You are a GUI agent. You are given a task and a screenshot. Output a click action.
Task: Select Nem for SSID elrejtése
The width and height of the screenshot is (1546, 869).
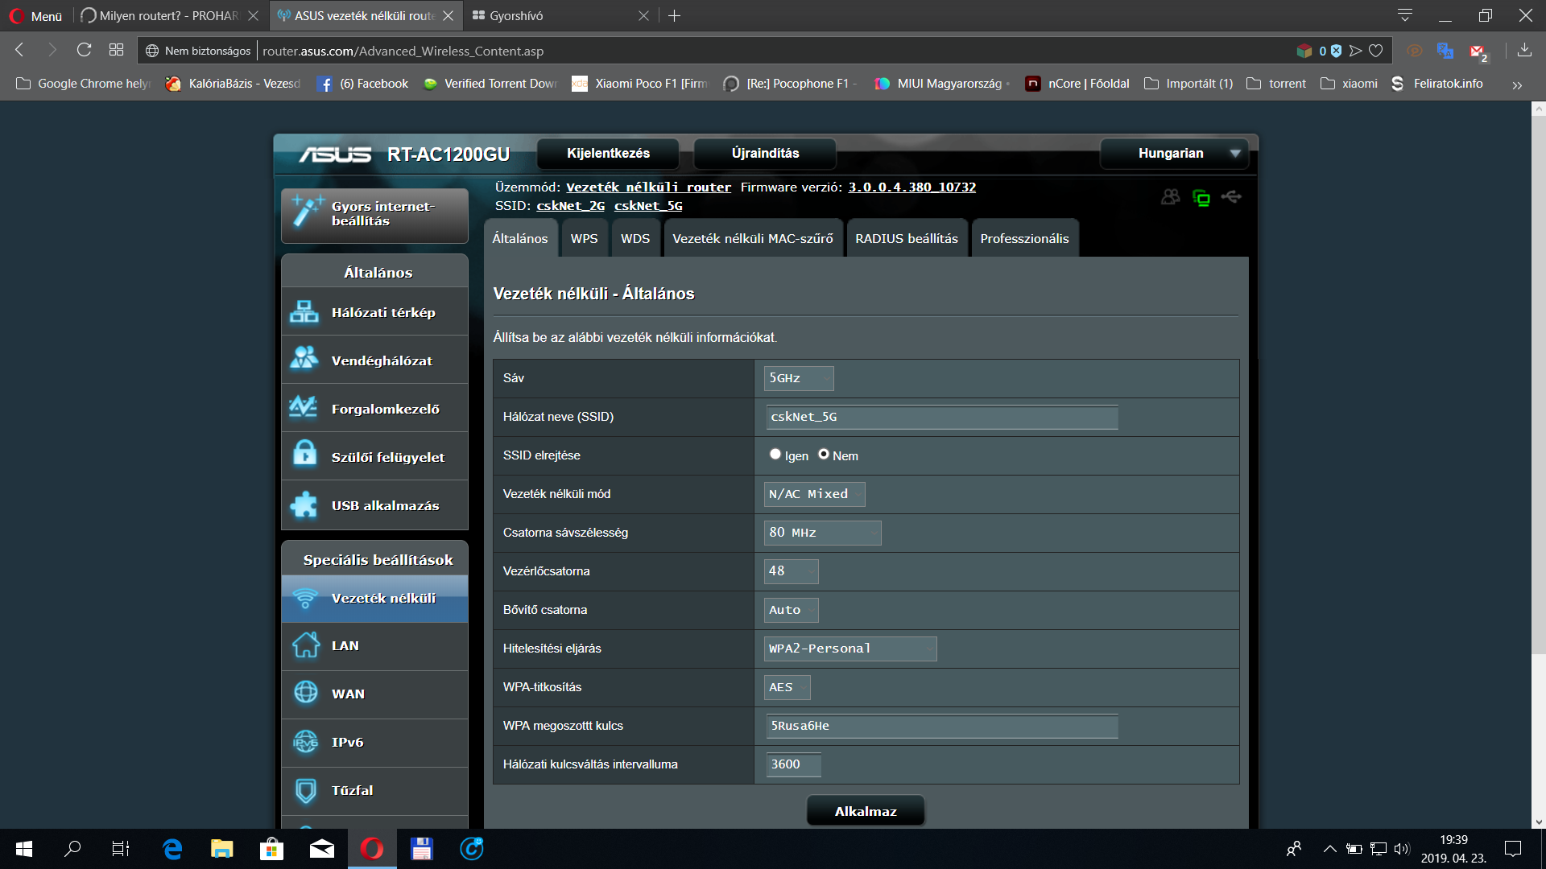(824, 454)
